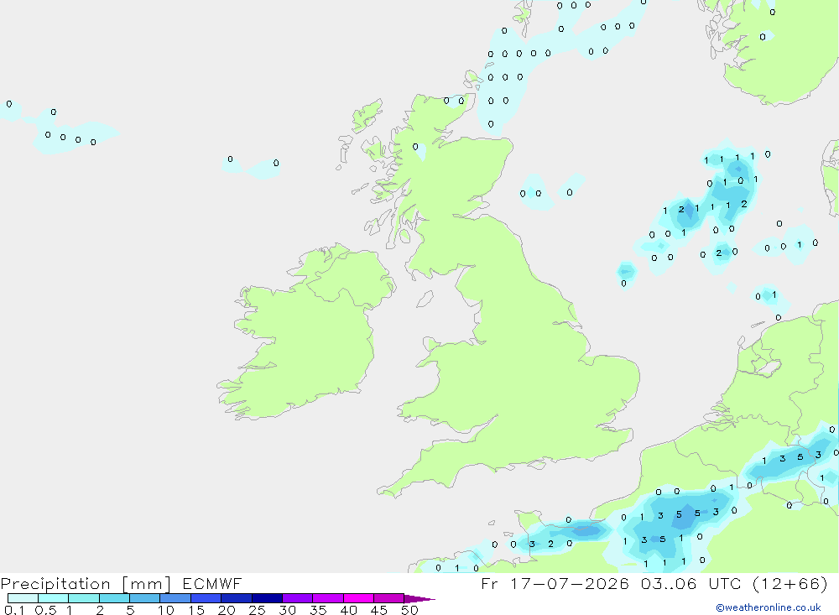Click the navy 25–30 mm swatch
The height and width of the screenshot is (615, 839).
coord(267,598)
